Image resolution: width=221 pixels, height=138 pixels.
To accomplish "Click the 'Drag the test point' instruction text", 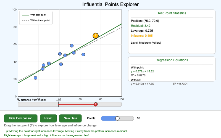I will click(51, 125).
